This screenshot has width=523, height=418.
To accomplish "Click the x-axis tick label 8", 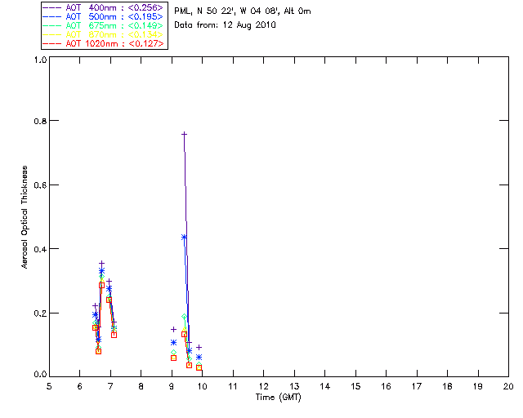I will 141,386.
